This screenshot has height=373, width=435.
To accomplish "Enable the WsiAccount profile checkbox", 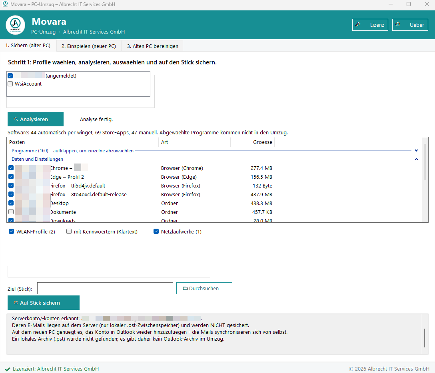I will click(x=10, y=84).
